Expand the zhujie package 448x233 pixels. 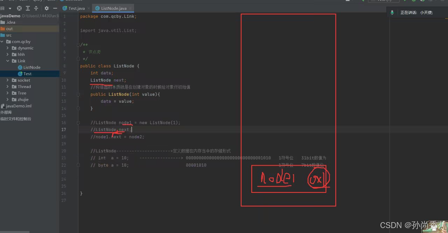pos(8,100)
